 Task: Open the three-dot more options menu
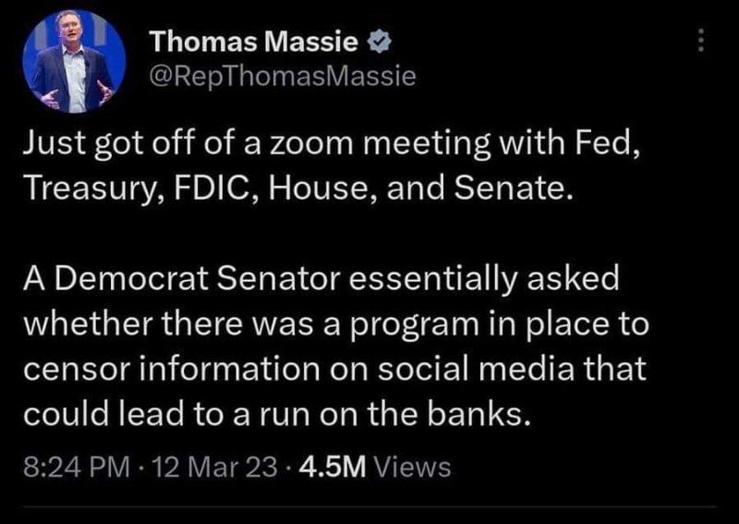(701, 40)
